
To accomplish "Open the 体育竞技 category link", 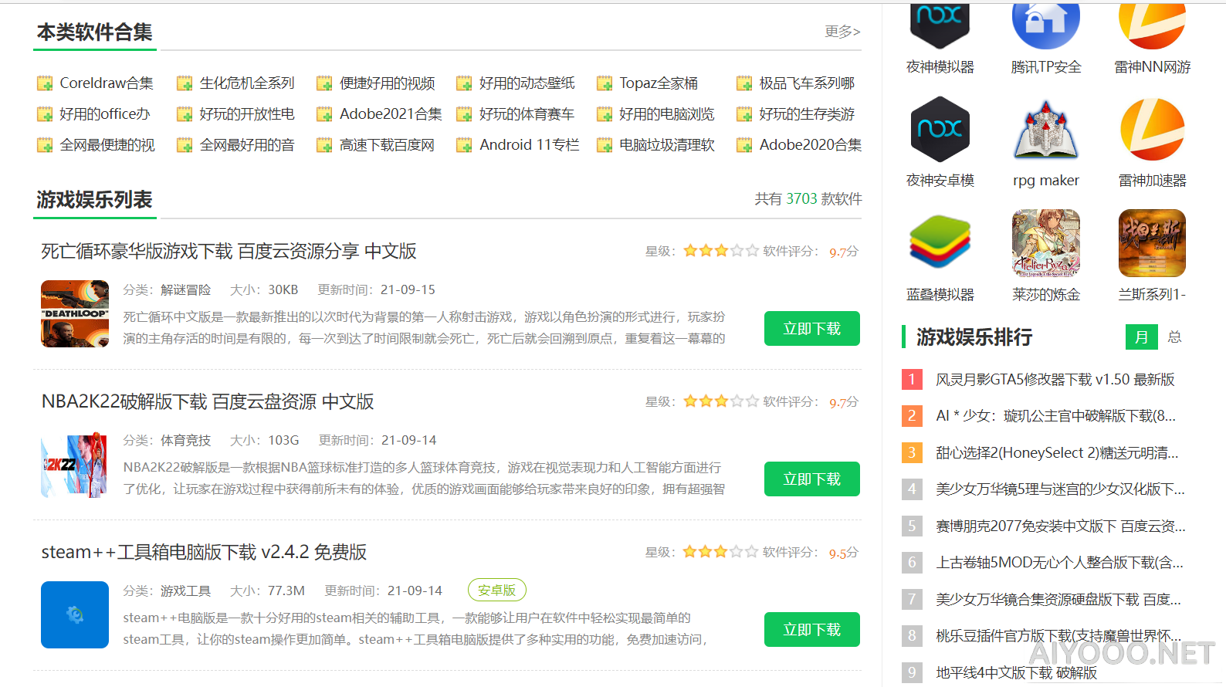I will [185, 441].
